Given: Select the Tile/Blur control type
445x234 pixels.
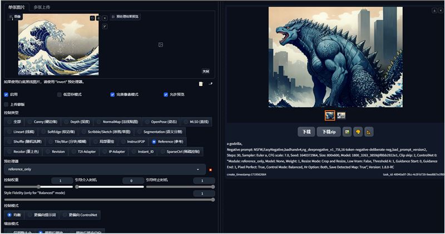Looking at the screenshot, I should 68,142.
